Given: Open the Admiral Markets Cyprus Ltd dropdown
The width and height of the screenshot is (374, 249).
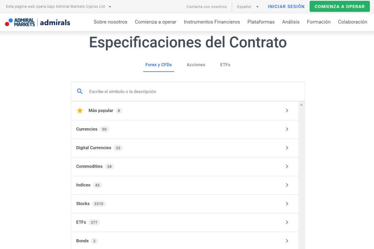Looking at the screenshot, I should click(58, 7).
